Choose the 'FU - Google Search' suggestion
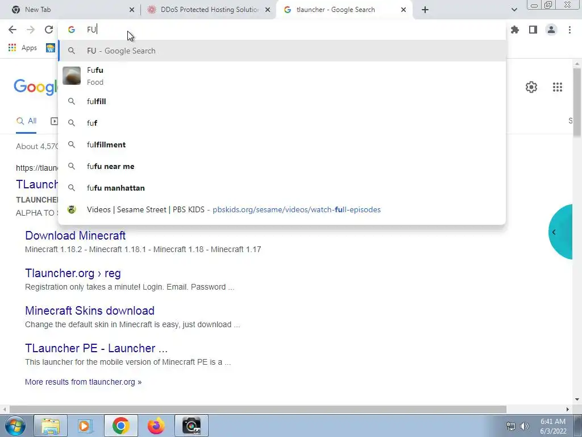 click(282, 51)
